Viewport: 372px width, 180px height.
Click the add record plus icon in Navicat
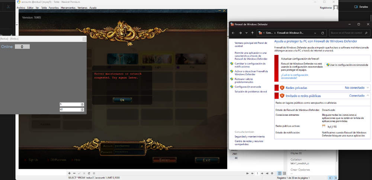tap(69, 173)
